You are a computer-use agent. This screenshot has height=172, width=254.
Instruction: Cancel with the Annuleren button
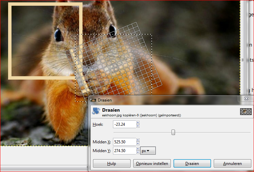pos(232,164)
